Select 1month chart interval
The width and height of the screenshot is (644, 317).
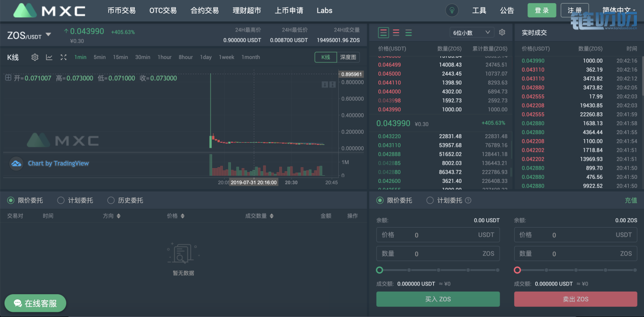[x=250, y=57]
